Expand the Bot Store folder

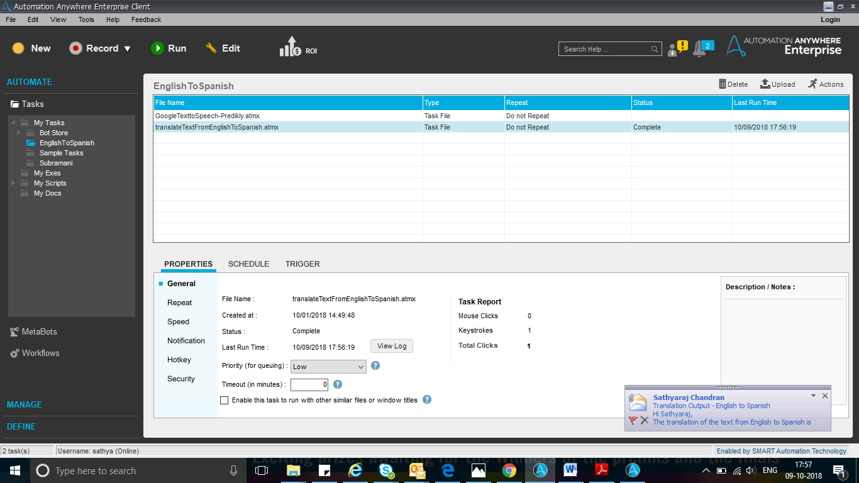pyautogui.click(x=19, y=133)
